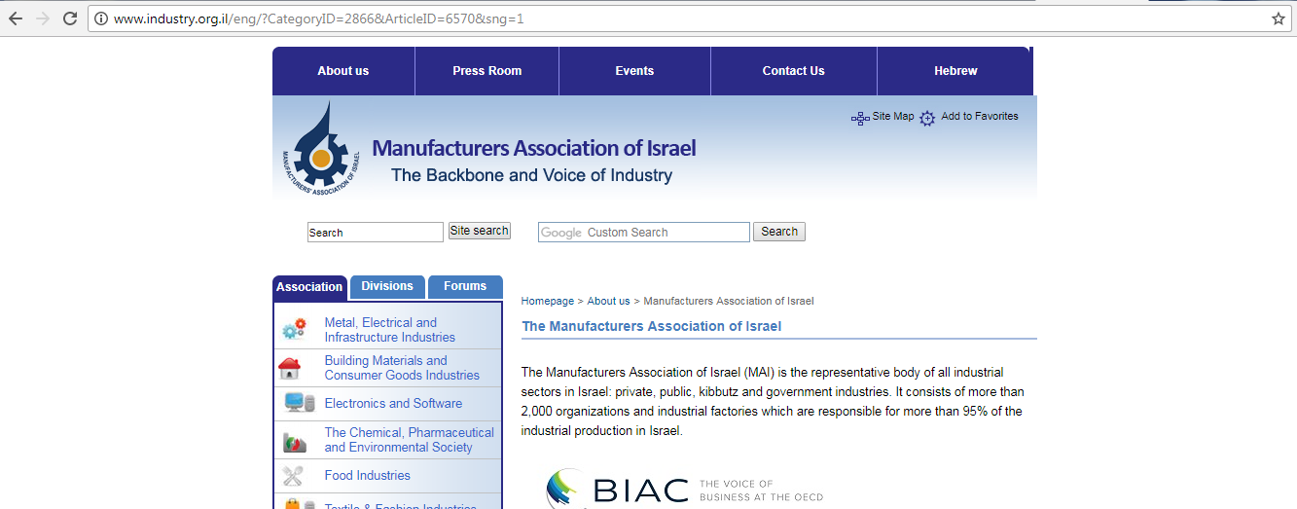The image size is (1297, 509).
Task: Switch to the Forums tab
Action: tap(465, 286)
